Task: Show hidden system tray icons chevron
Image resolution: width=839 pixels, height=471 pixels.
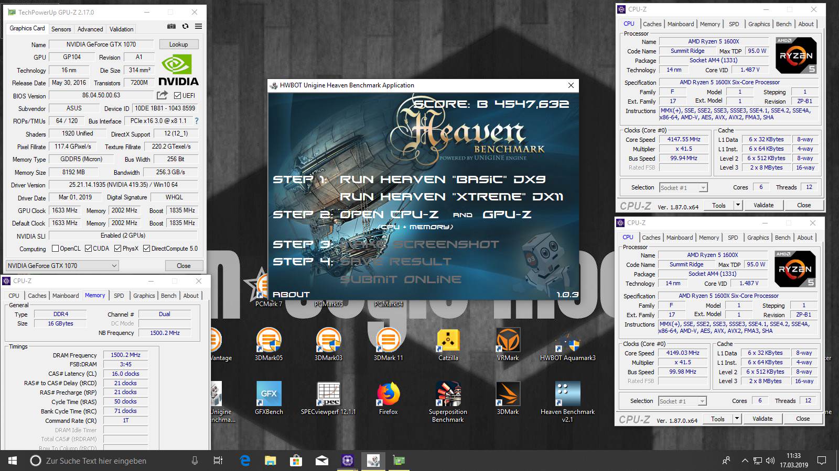Action: click(x=745, y=461)
